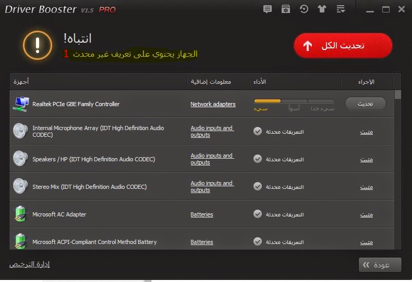Image resolution: width=412 pixels, height=282 pixels.
Task: Open Audio inputs link for Stereo Mix
Action: click(x=212, y=186)
